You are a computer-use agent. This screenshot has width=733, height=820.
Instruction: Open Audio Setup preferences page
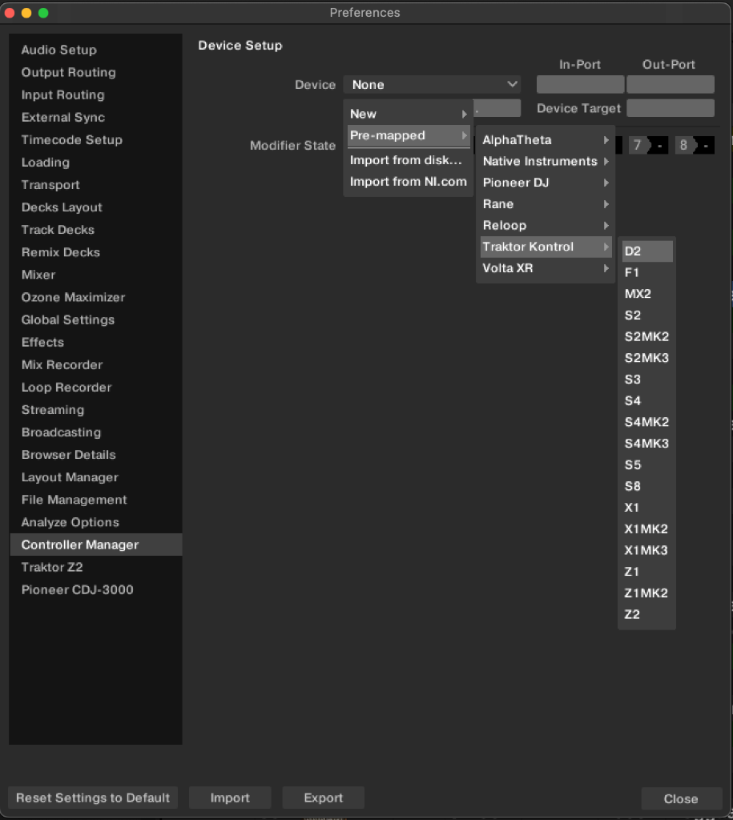coord(96,50)
